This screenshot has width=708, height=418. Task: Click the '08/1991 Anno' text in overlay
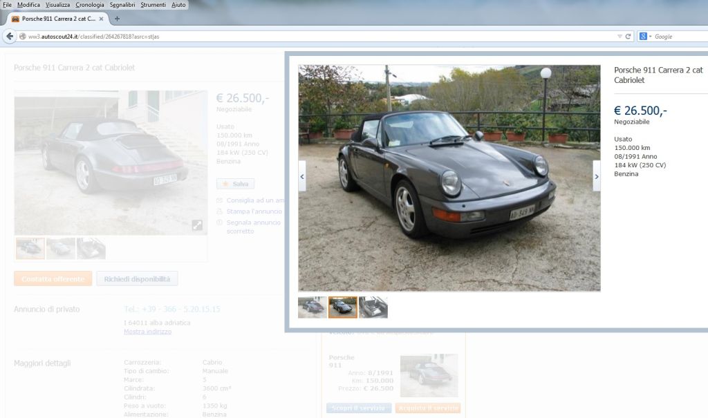click(635, 156)
